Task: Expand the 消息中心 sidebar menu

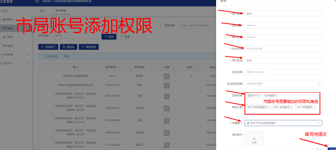Action: 27,63
